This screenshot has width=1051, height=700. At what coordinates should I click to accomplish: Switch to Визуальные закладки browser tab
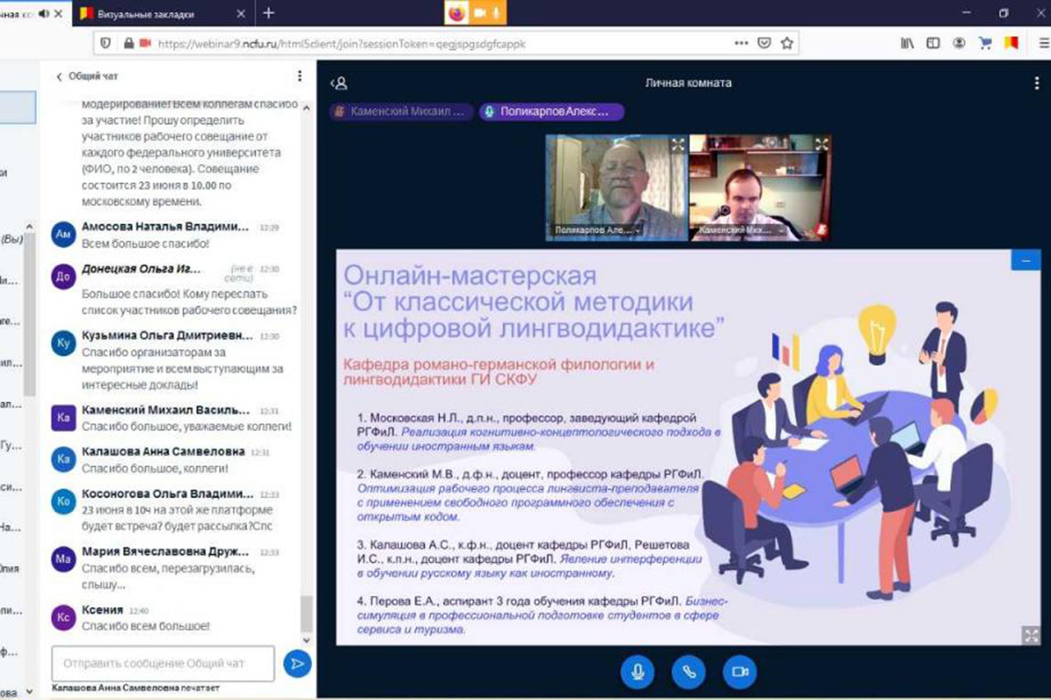145,13
